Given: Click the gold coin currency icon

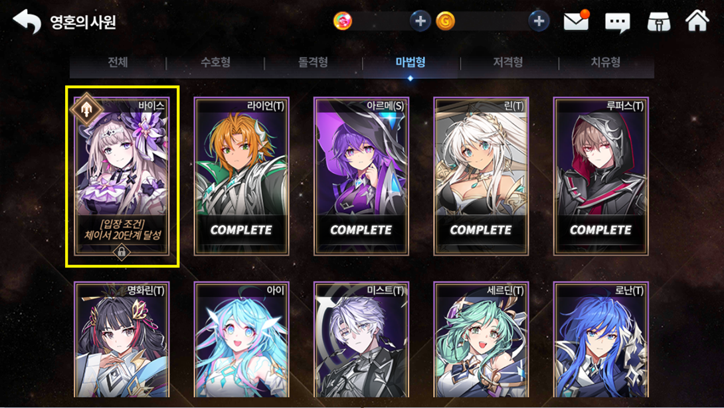Looking at the screenshot, I should click(446, 21).
